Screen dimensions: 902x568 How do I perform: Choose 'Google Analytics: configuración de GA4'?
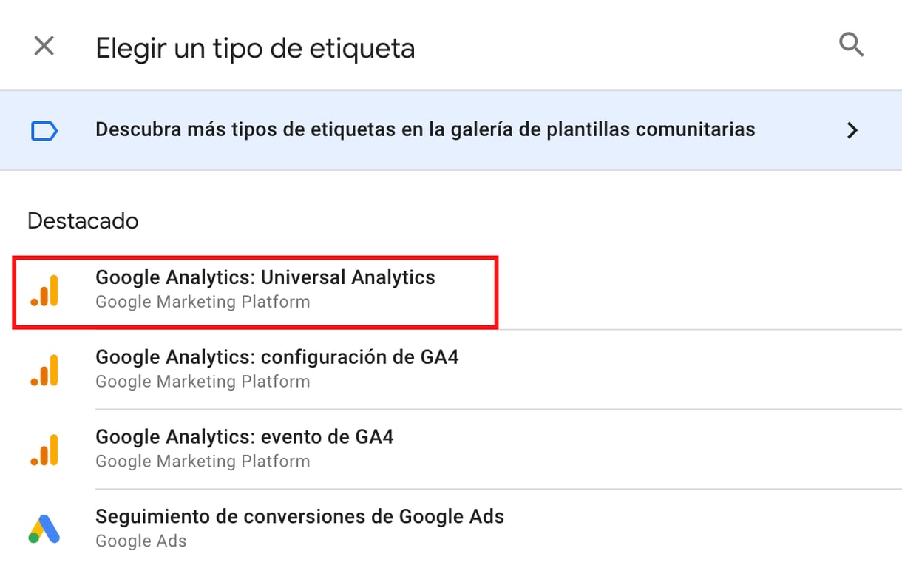pos(277,357)
